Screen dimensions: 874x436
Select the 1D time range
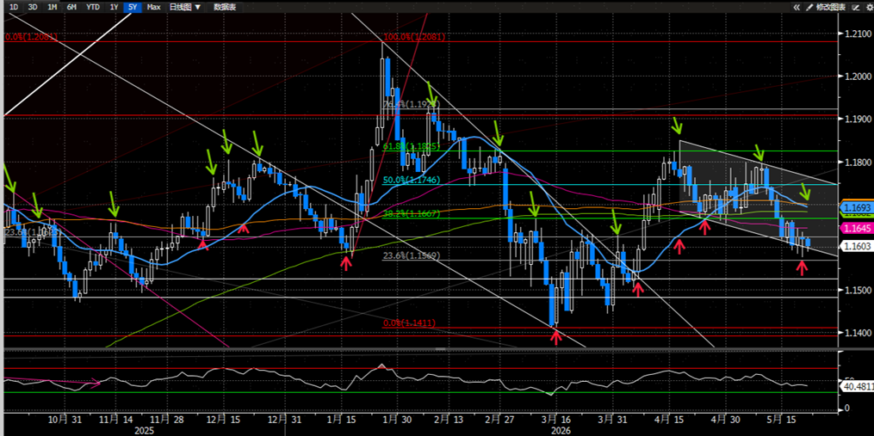tap(14, 7)
